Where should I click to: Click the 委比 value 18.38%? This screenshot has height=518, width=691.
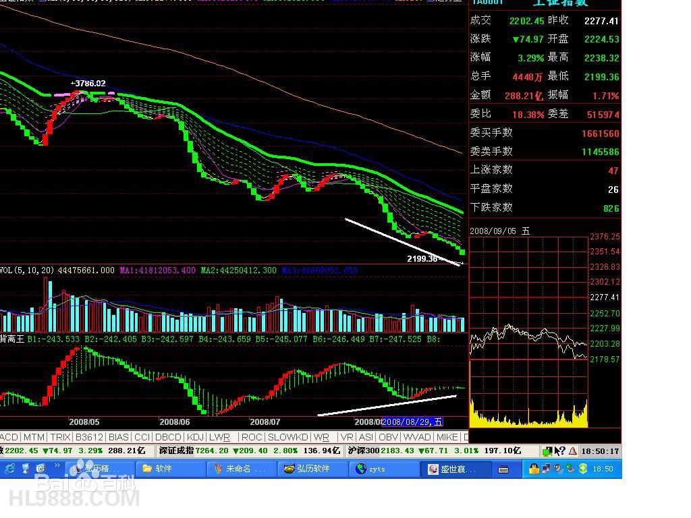coord(528,115)
